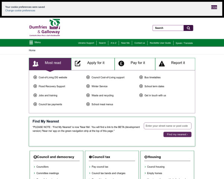This screenshot has width=224, height=179.
Task: Click arrow icon beside Council tax payments
Action: (x=35, y=104)
